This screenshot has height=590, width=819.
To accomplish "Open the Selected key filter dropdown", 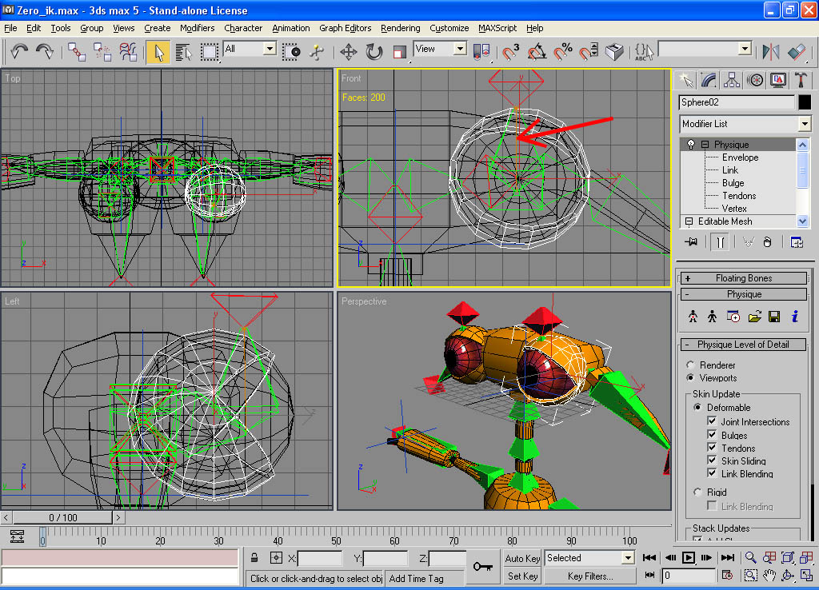I will (628, 558).
